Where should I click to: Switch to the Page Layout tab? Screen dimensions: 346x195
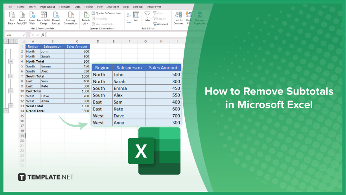pos(48,7)
